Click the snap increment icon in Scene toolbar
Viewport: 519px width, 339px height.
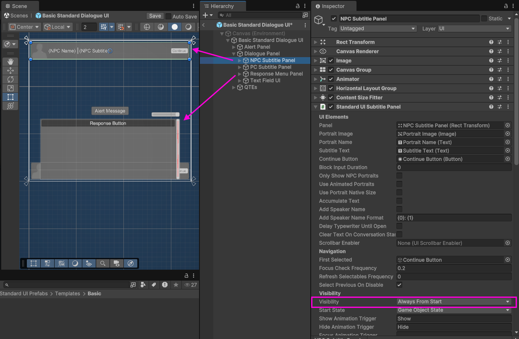point(121,27)
